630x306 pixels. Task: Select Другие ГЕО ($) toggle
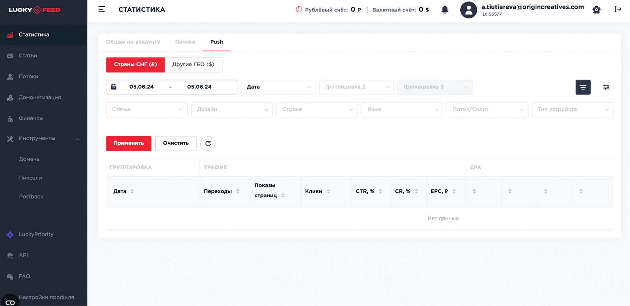(x=193, y=65)
